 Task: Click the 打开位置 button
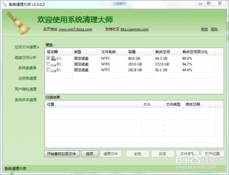pos(213,153)
